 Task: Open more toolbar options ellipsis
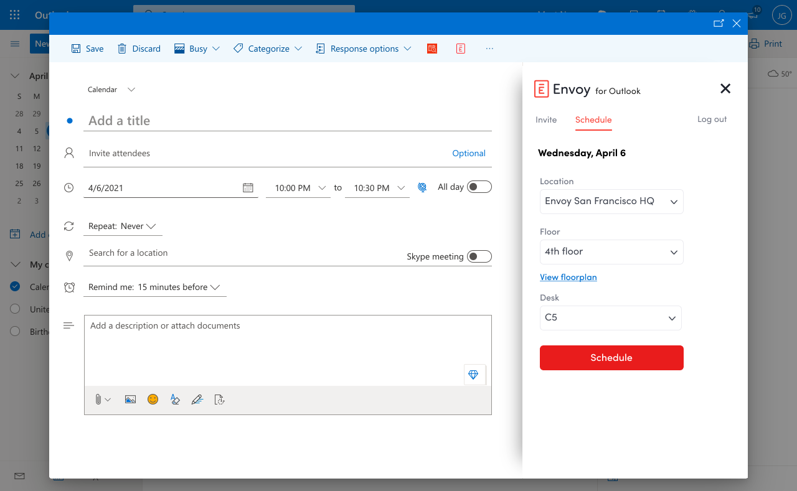pos(489,49)
